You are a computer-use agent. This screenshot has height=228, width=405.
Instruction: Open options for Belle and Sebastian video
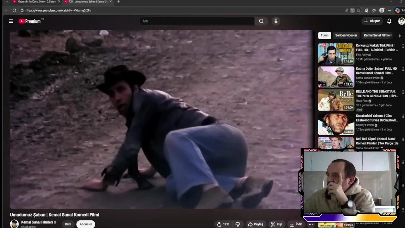[x=403, y=92]
